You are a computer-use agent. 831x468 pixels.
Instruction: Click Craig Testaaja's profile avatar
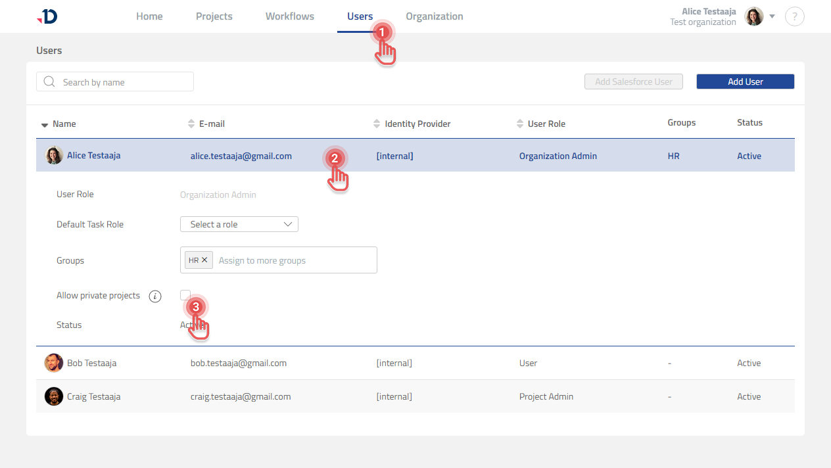(53, 396)
